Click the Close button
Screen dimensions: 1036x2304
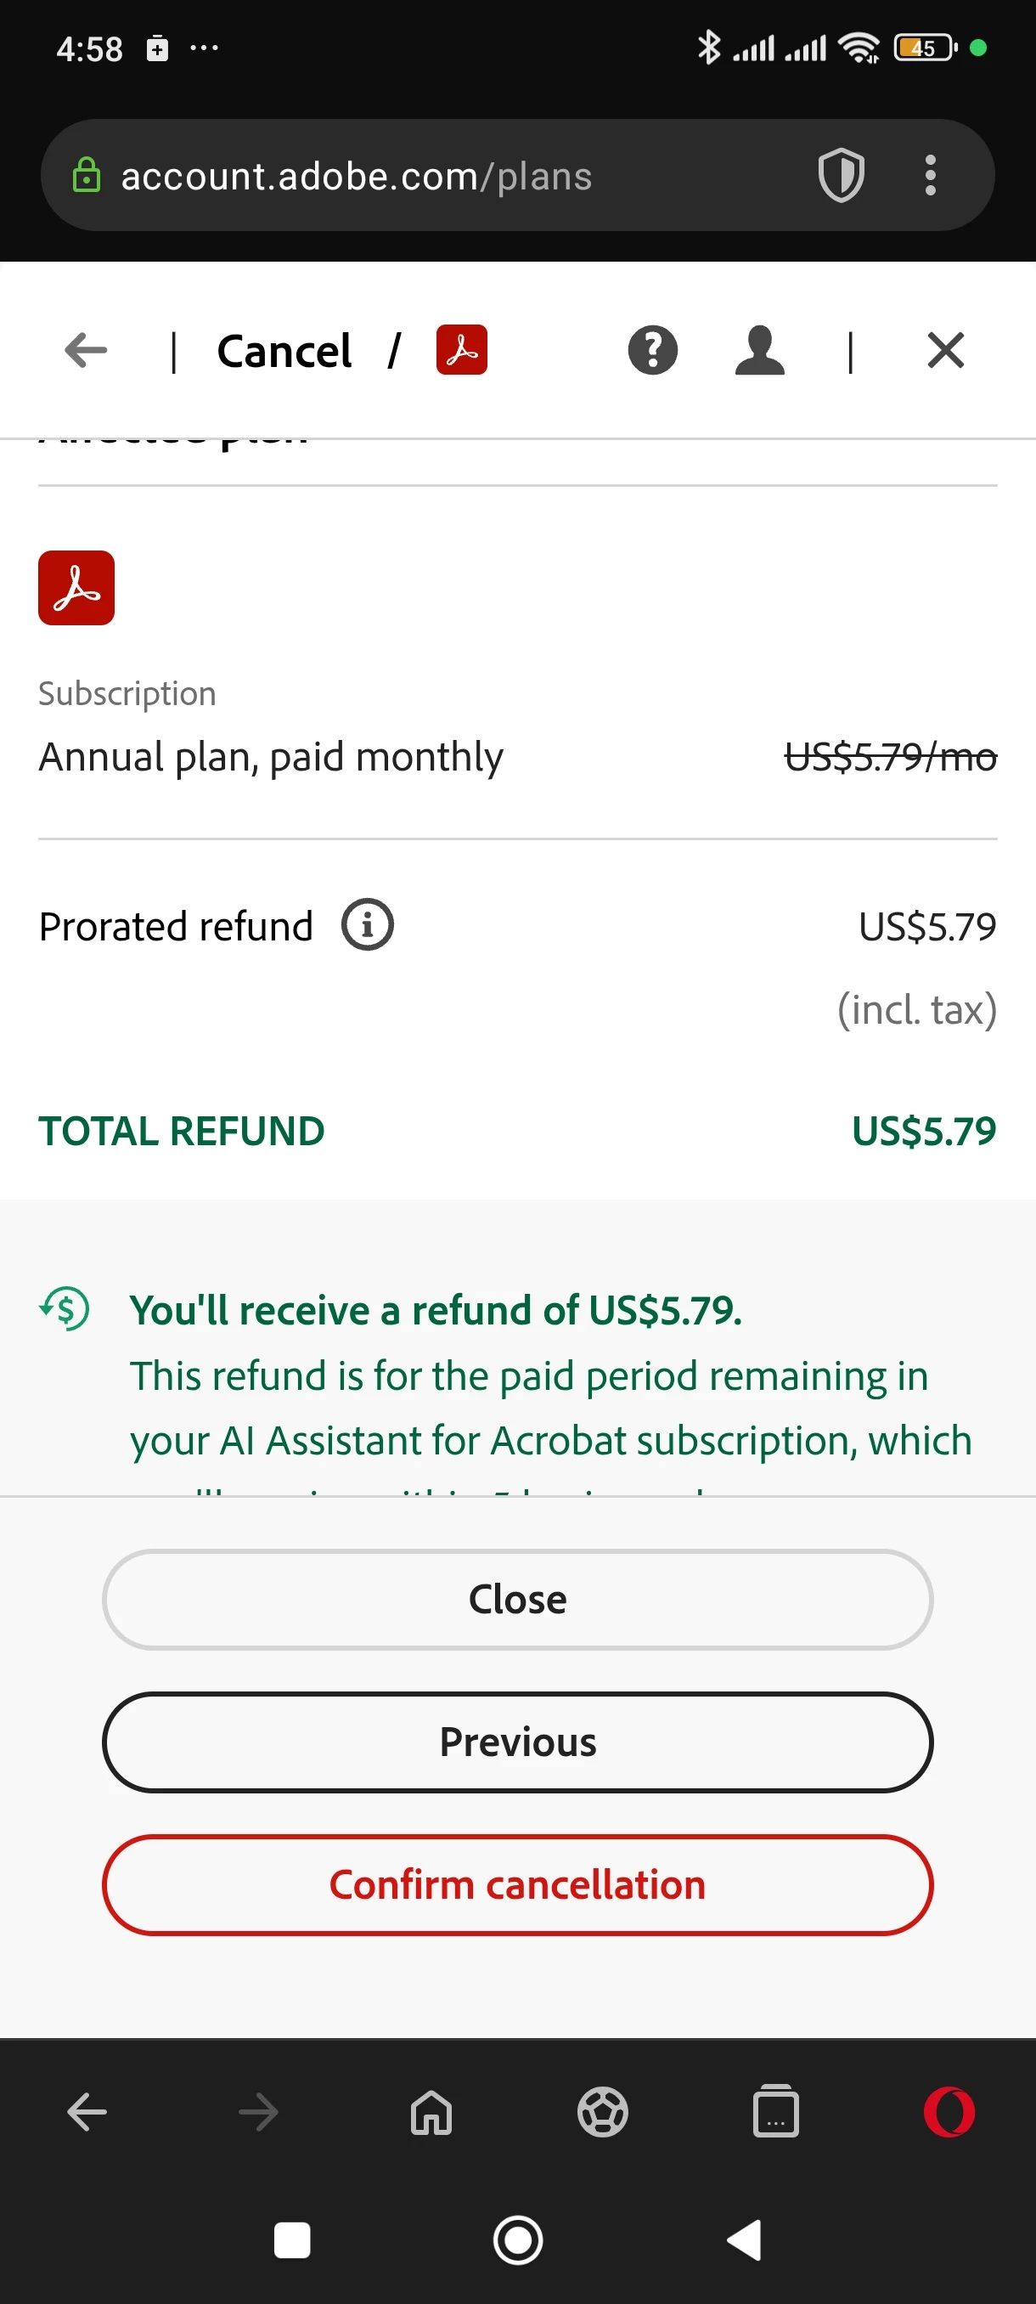(517, 1599)
